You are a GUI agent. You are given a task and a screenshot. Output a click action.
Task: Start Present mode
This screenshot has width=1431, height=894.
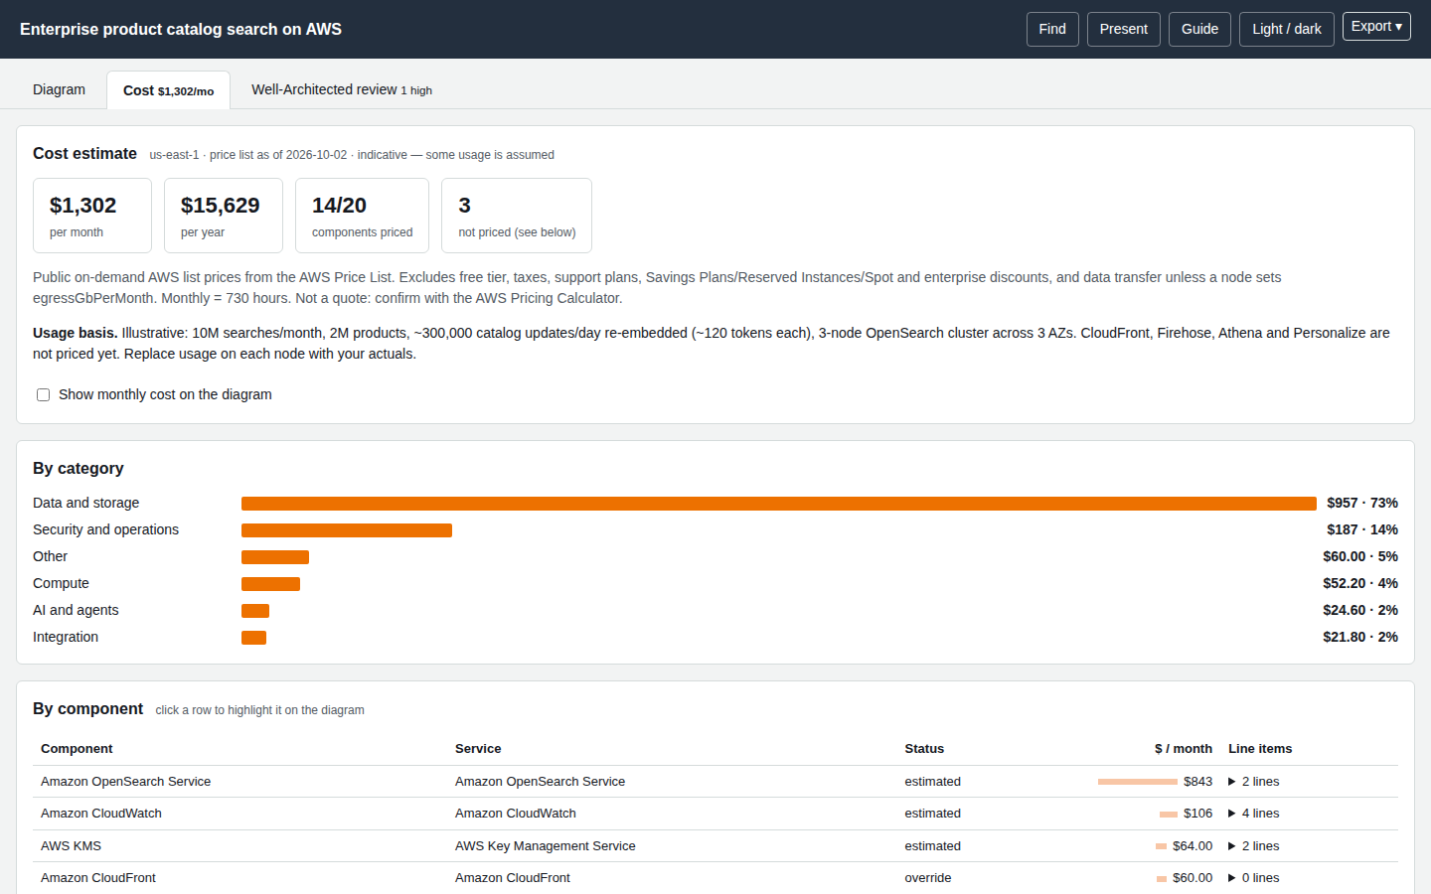1124,29
